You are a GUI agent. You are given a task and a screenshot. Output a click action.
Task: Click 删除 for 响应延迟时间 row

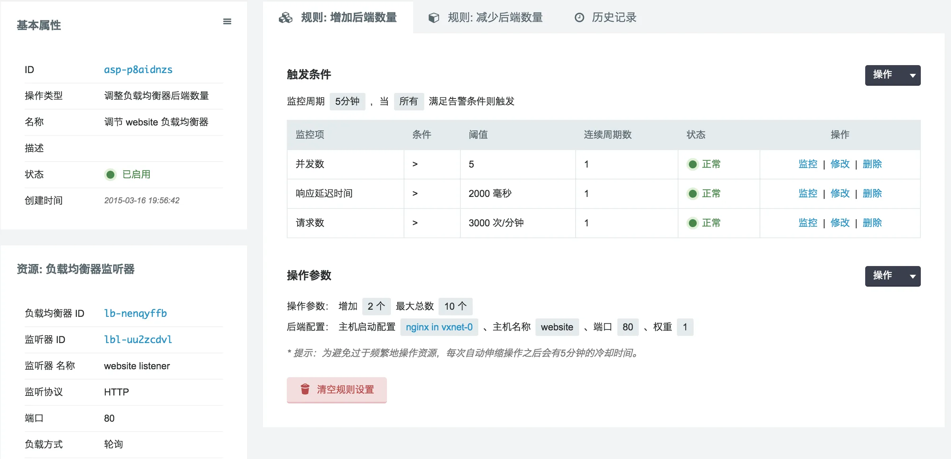(872, 193)
